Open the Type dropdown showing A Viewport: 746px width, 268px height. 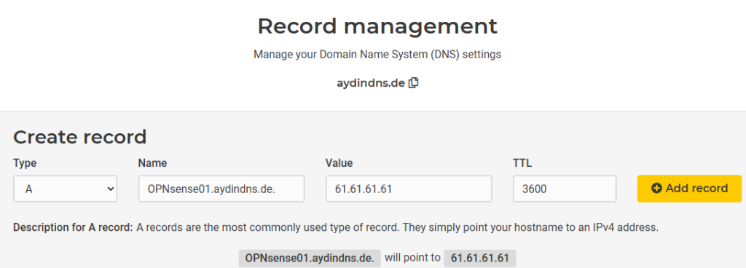(65, 189)
